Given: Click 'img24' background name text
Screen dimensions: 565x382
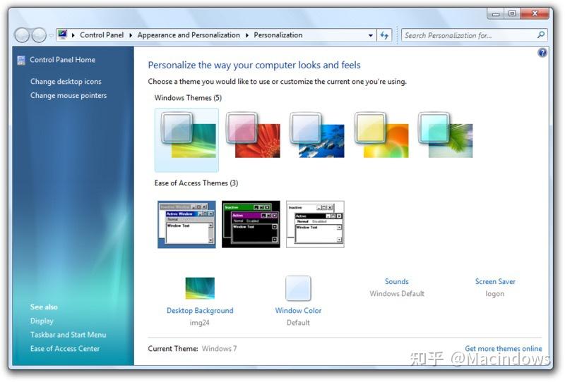Looking at the screenshot, I should point(200,323).
